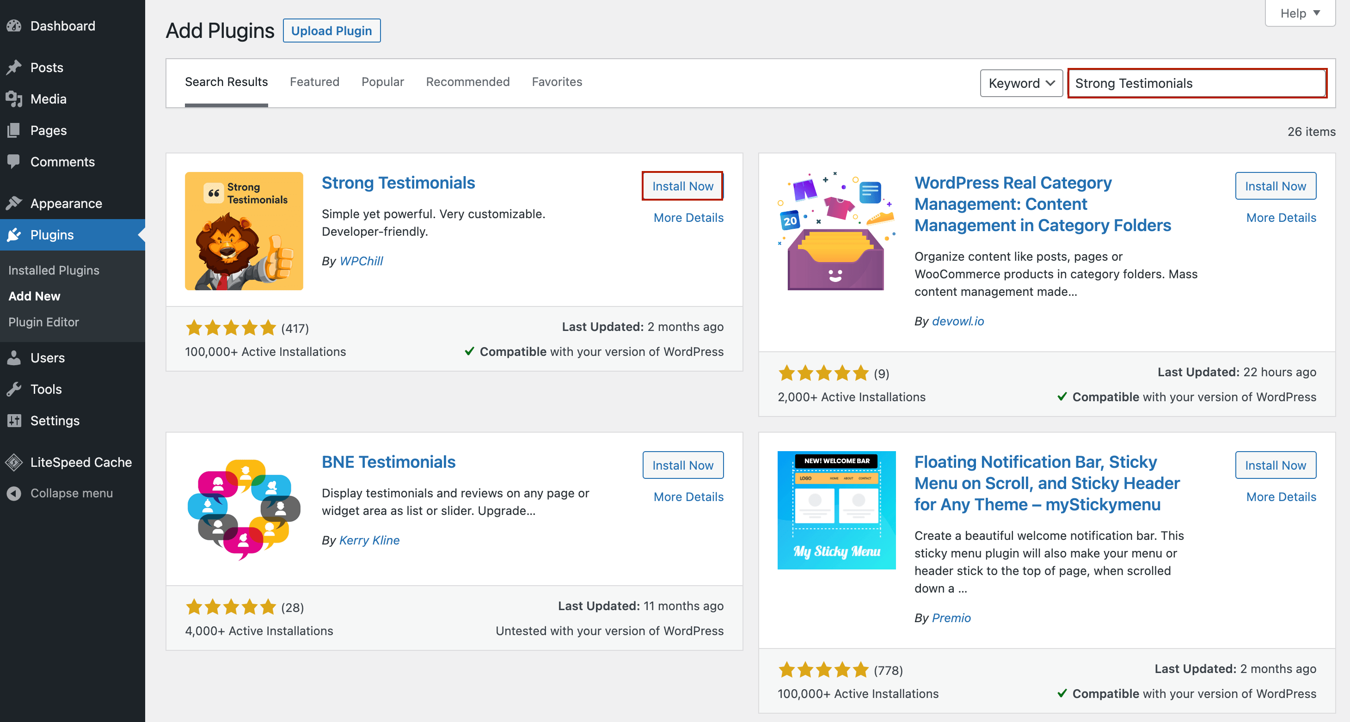Open the Appearance menu item
Screen dimensions: 1350x722
click(x=72, y=203)
